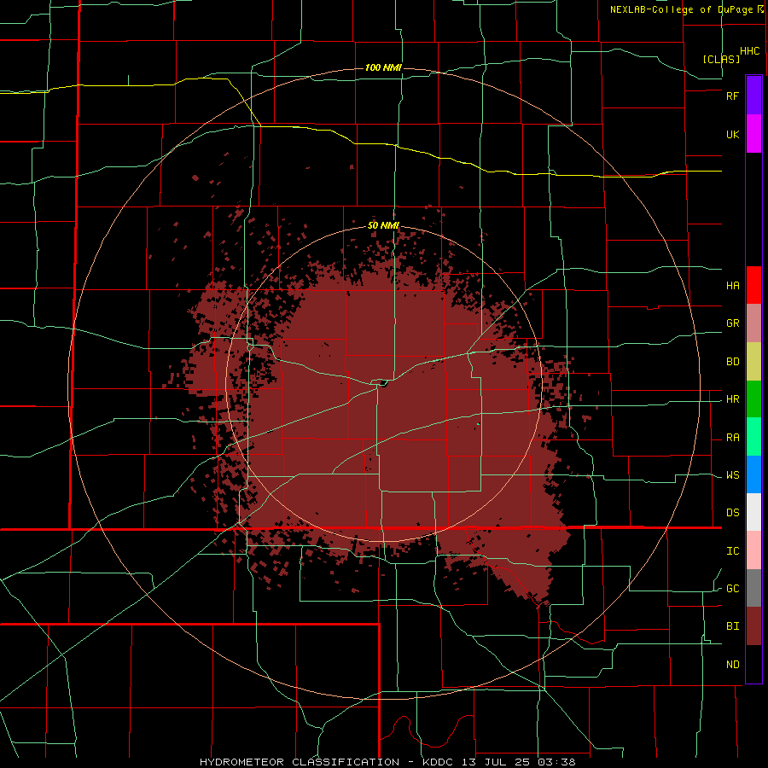Click HYDROMETEOR CLASSIFICATION caption text

tap(300, 762)
